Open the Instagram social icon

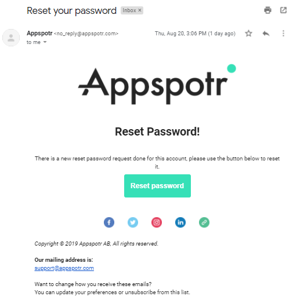tap(157, 222)
